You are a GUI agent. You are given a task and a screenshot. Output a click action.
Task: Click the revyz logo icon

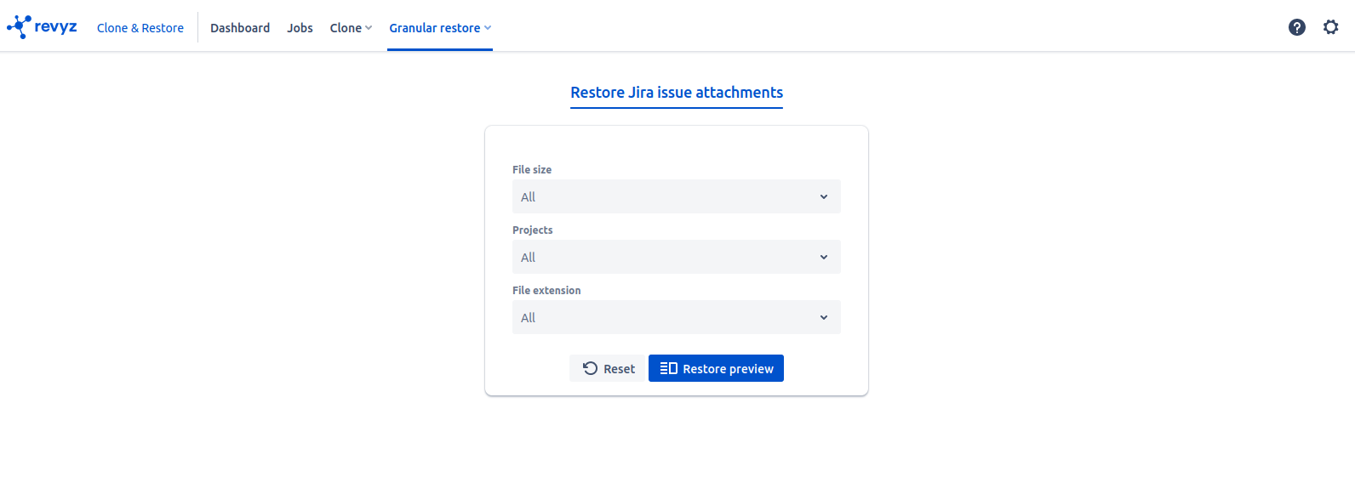click(x=19, y=27)
